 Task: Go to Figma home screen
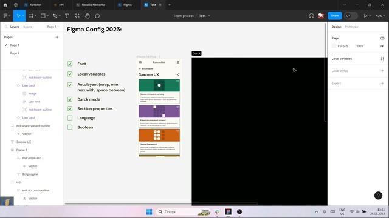pyautogui.click(x=5, y=5)
